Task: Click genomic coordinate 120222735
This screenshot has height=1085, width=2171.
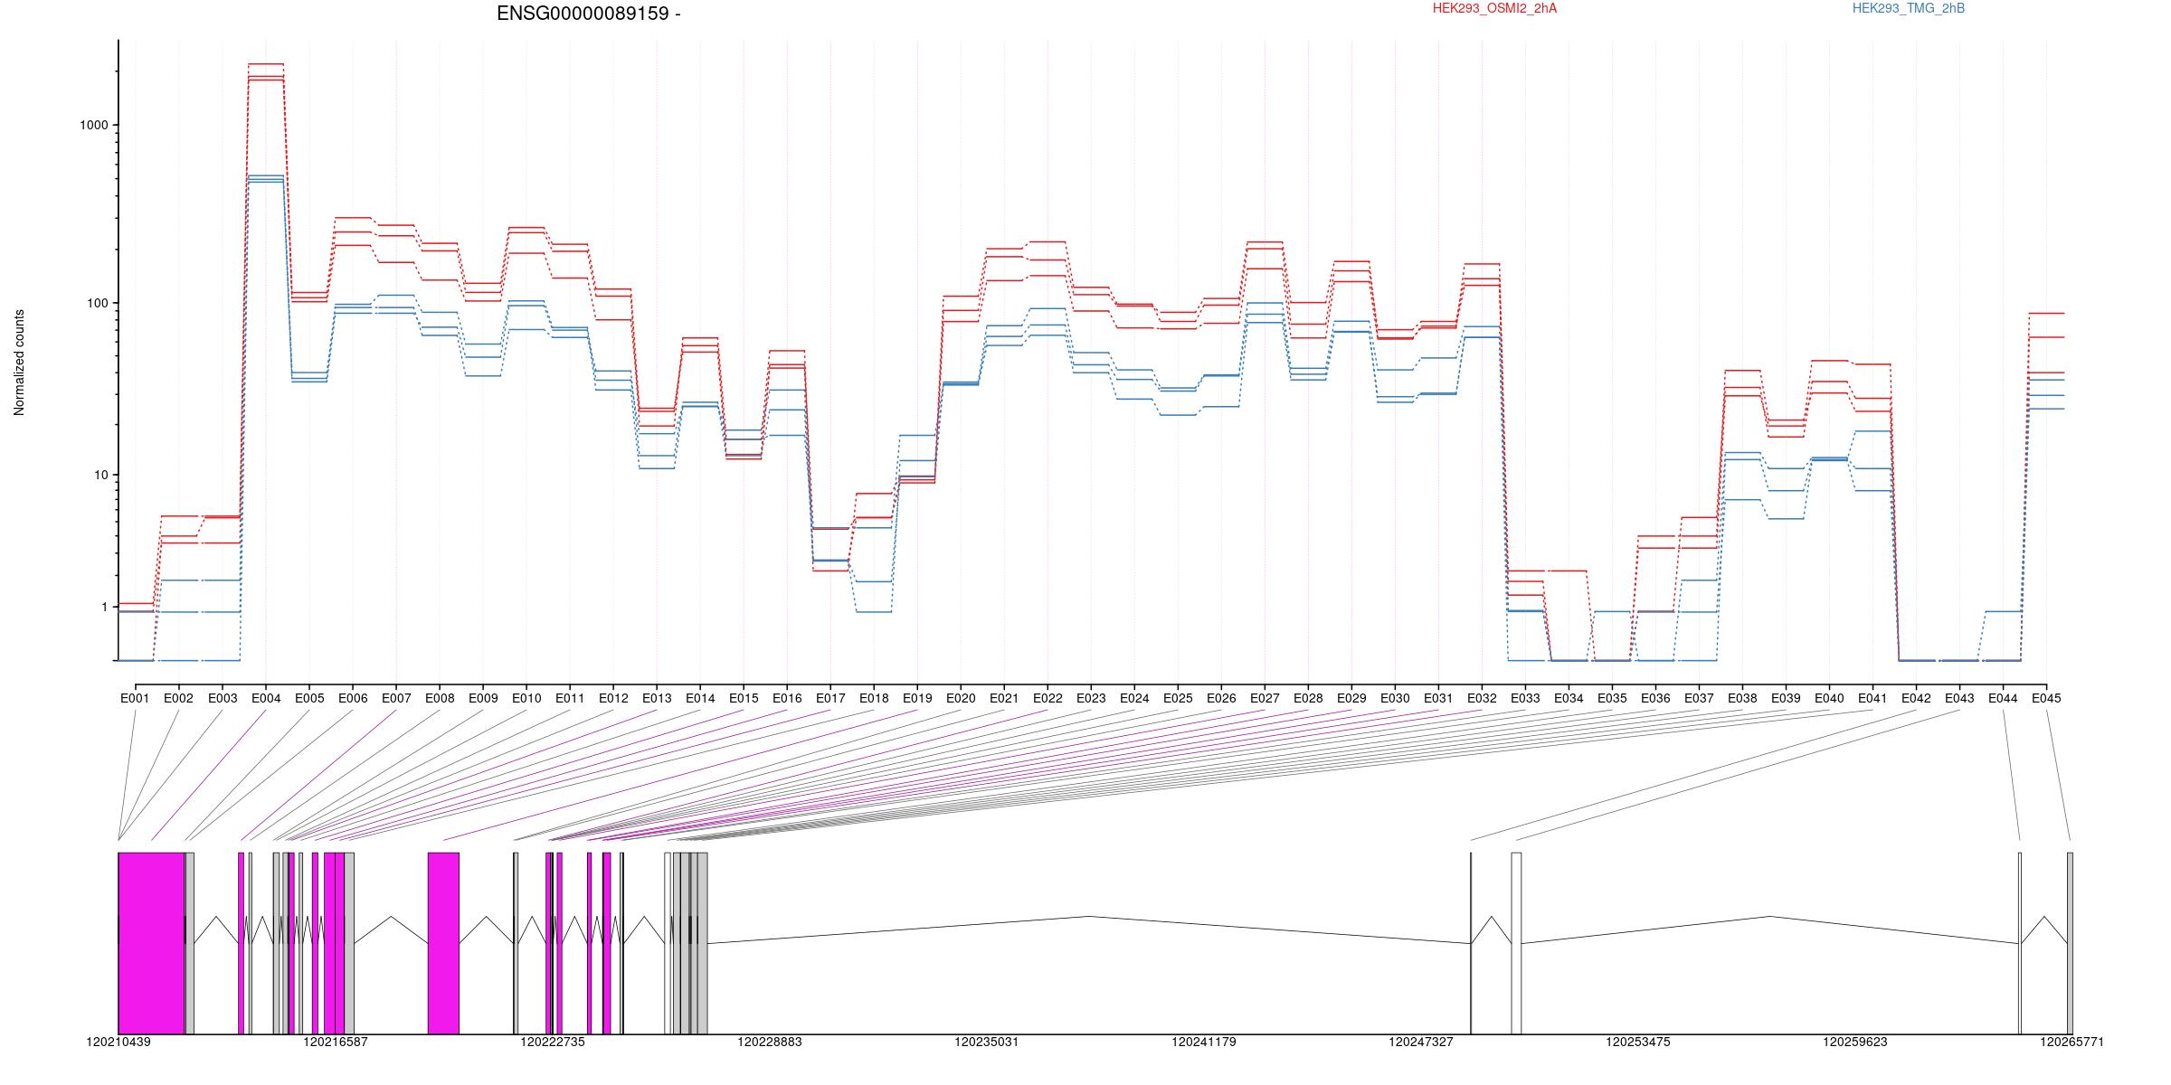Action: tap(553, 1042)
